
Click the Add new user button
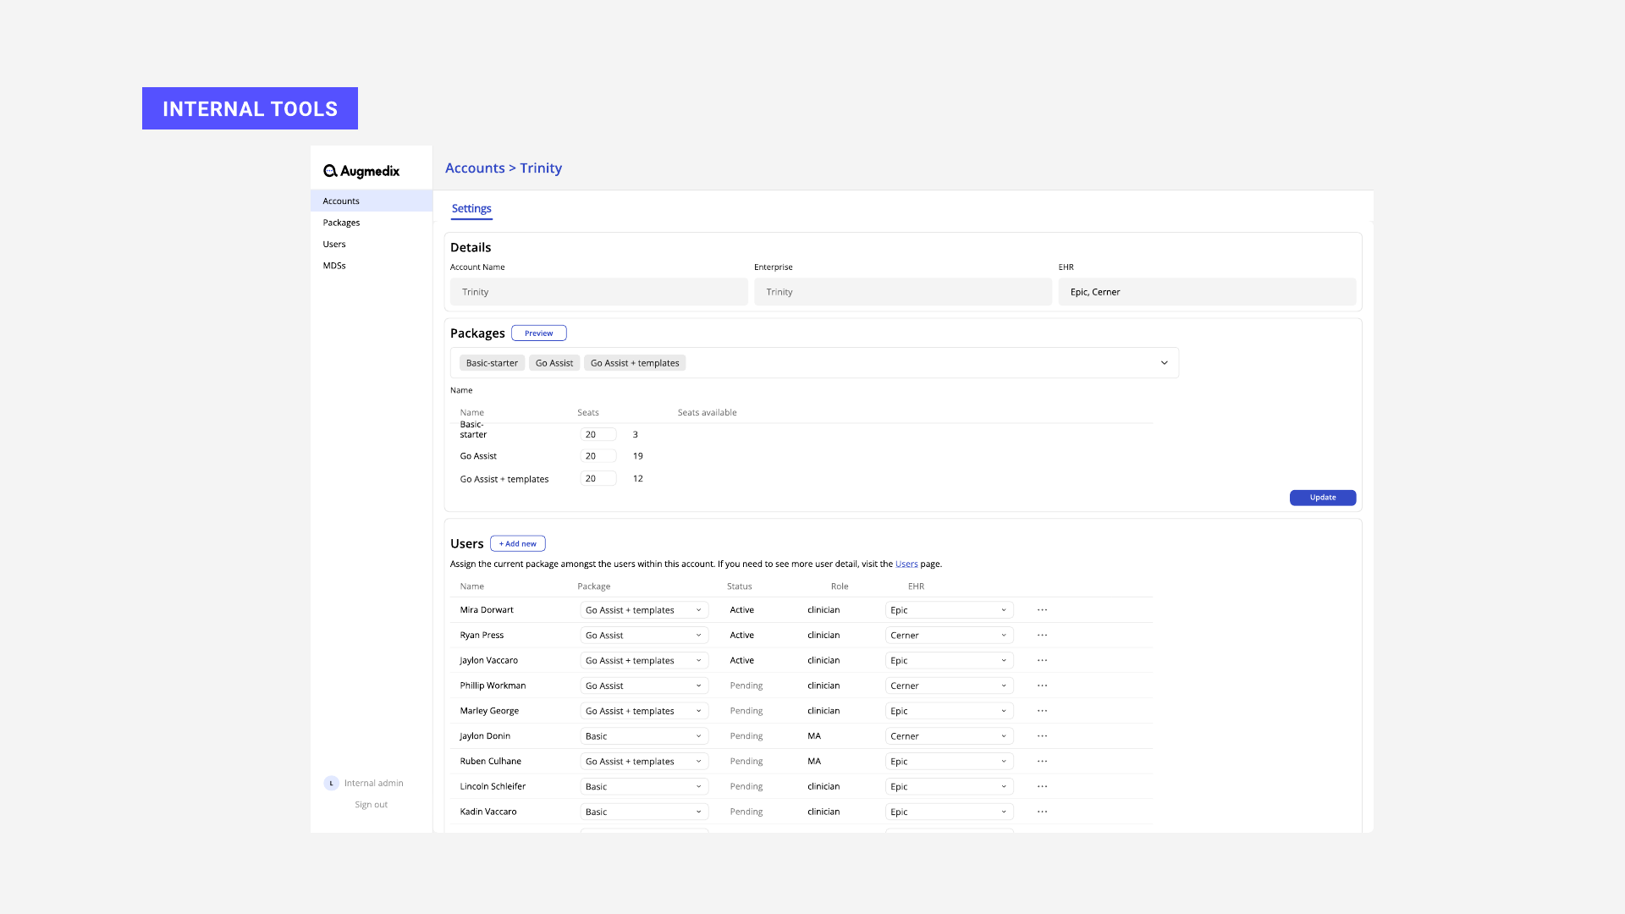coord(518,544)
